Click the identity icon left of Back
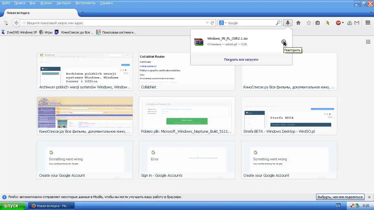The image size is (374, 210). coord(6,23)
